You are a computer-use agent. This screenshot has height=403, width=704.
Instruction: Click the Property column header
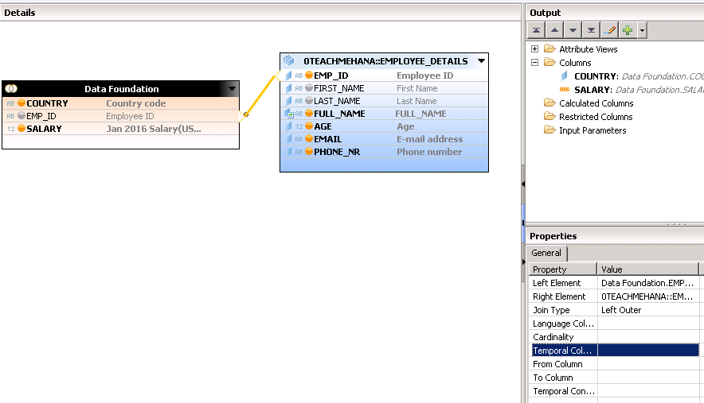563,269
